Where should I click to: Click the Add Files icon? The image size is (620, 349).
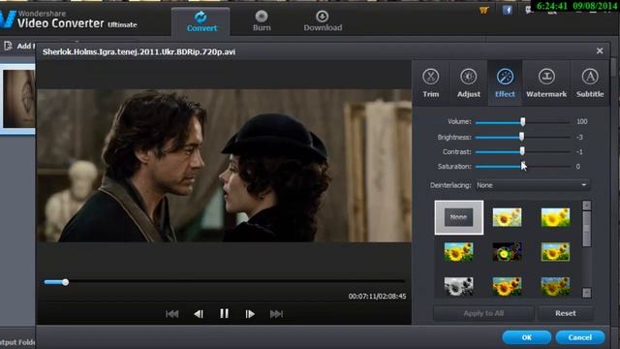tap(8, 46)
